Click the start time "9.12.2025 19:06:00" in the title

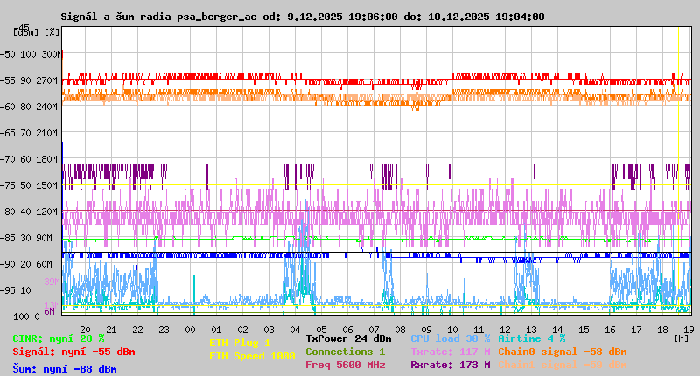(342, 17)
